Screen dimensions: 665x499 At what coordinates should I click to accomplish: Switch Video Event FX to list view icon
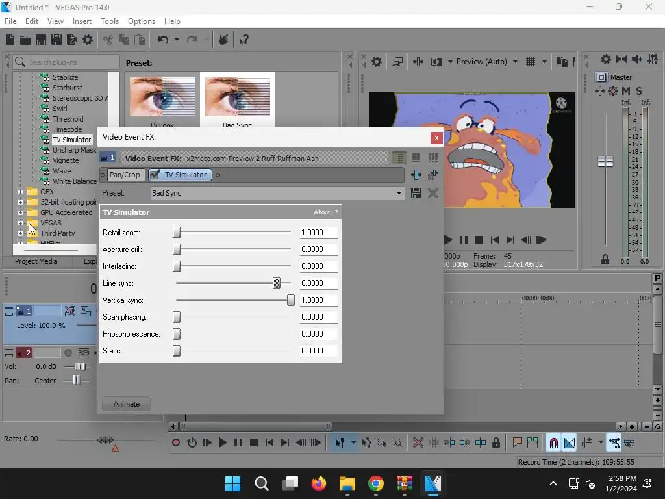pyautogui.click(x=399, y=159)
